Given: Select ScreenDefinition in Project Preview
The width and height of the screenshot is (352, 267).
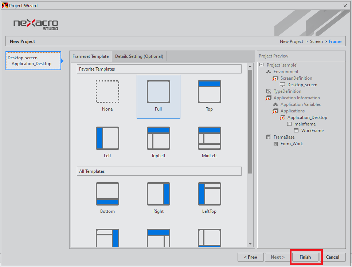Looking at the screenshot, I should [296, 78].
